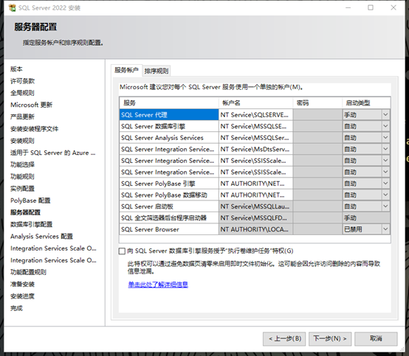Click account name NT Service\MSSQLLau... cell
Screen dimensions: 409x356
click(x=255, y=206)
